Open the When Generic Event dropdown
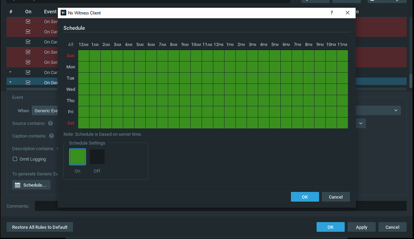The height and width of the screenshot is (239, 414). pos(45,111)
